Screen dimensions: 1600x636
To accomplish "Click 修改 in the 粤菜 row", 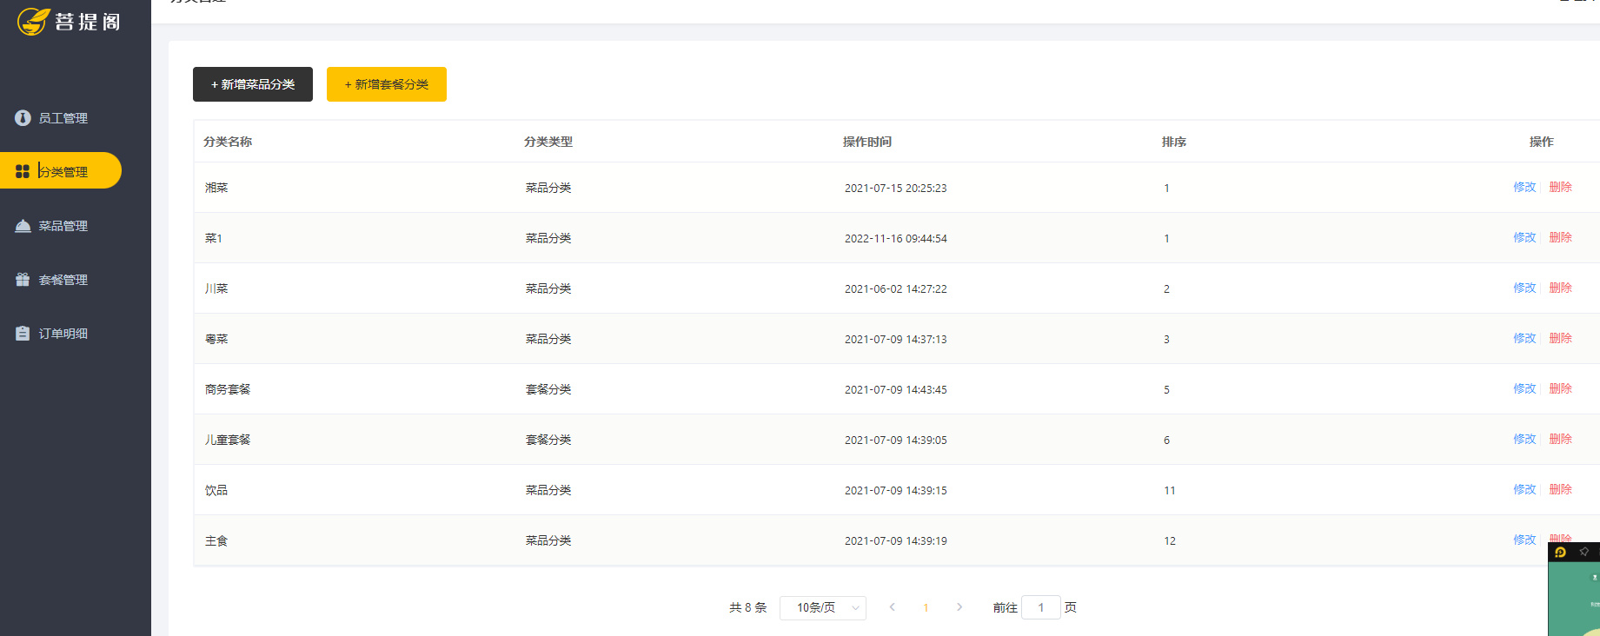I will click(x=1524, y=338).
